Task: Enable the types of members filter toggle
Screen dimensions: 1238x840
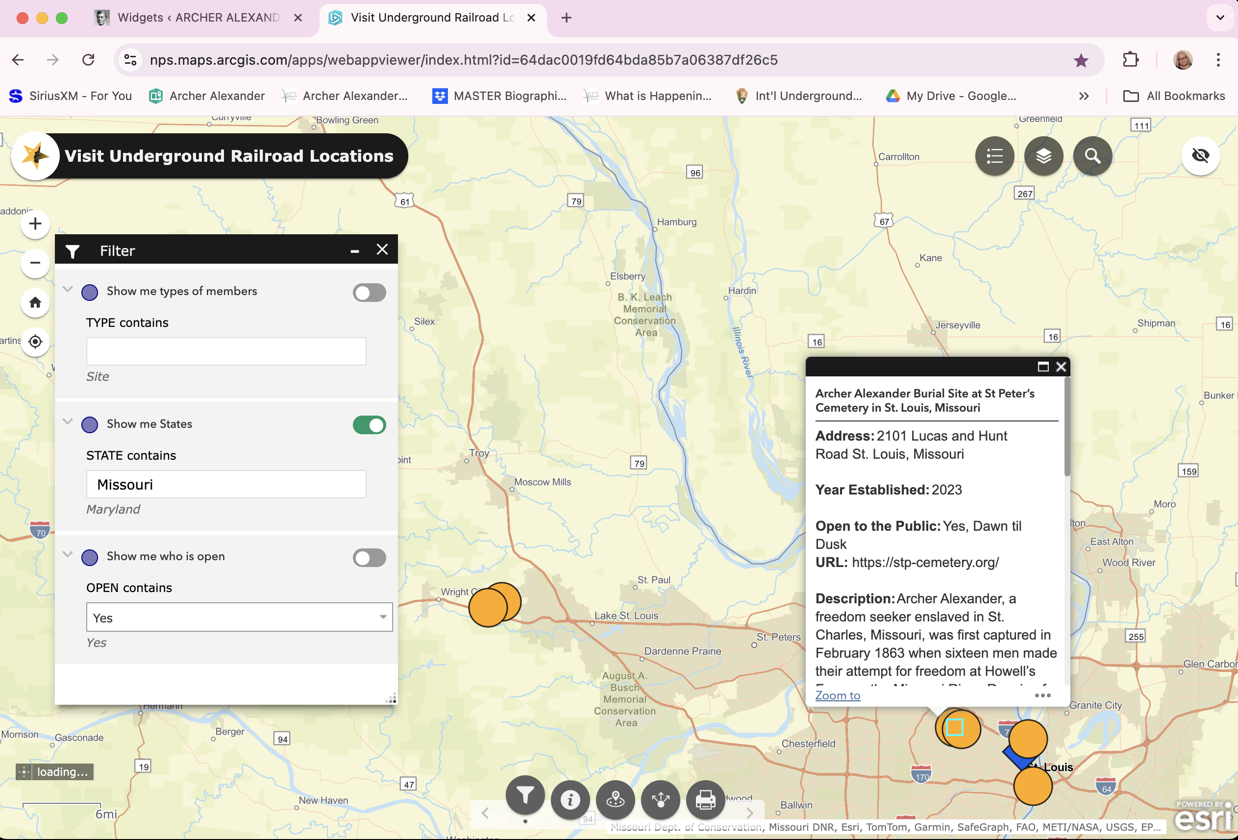Action: tap(369, 293)
